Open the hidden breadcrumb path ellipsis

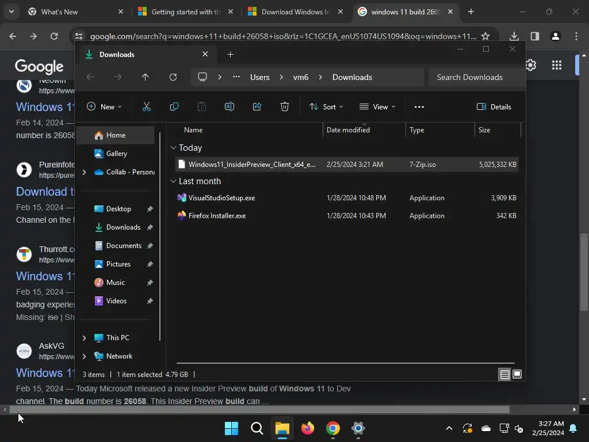[x=236, y=77]
